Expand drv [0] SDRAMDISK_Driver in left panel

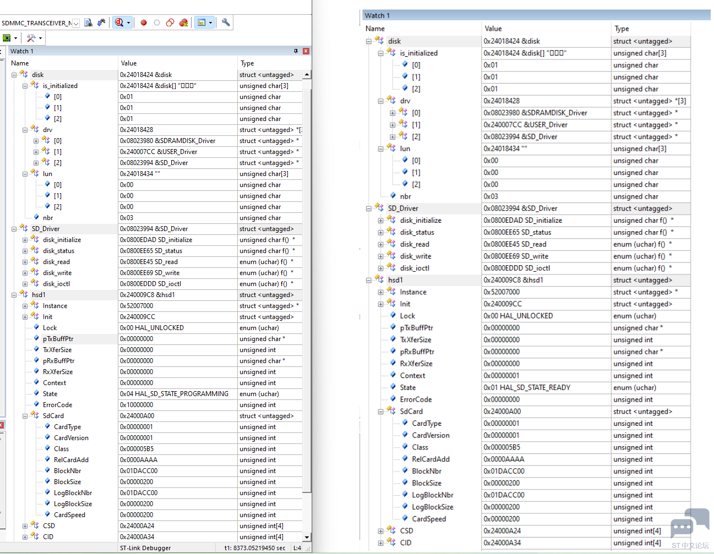(x=36, y=141)
